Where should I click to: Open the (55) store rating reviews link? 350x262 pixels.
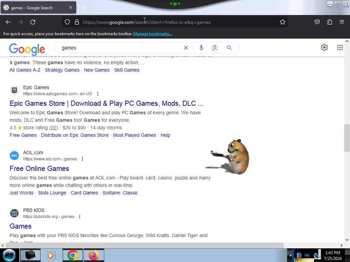54,128
